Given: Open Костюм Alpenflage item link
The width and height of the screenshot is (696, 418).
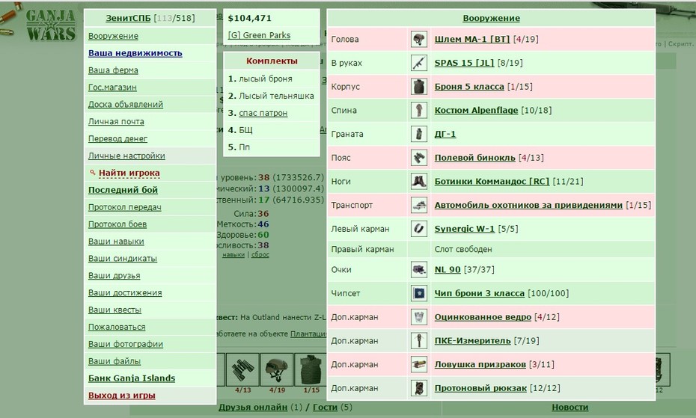Looking at the screenshot, I should pos(476,110).
